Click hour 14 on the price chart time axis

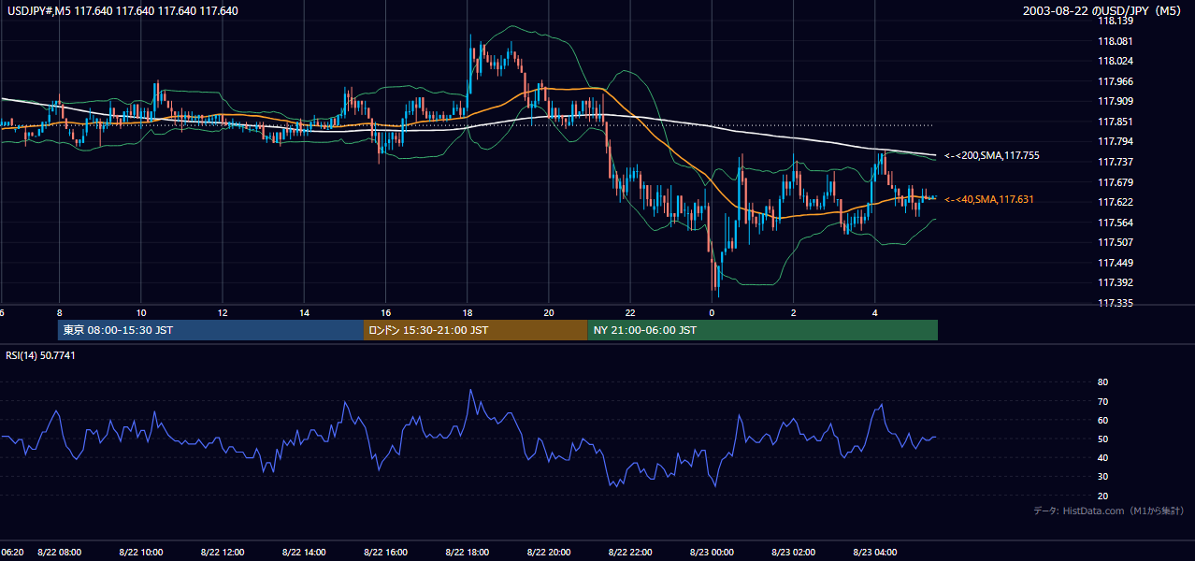[304, 312]
